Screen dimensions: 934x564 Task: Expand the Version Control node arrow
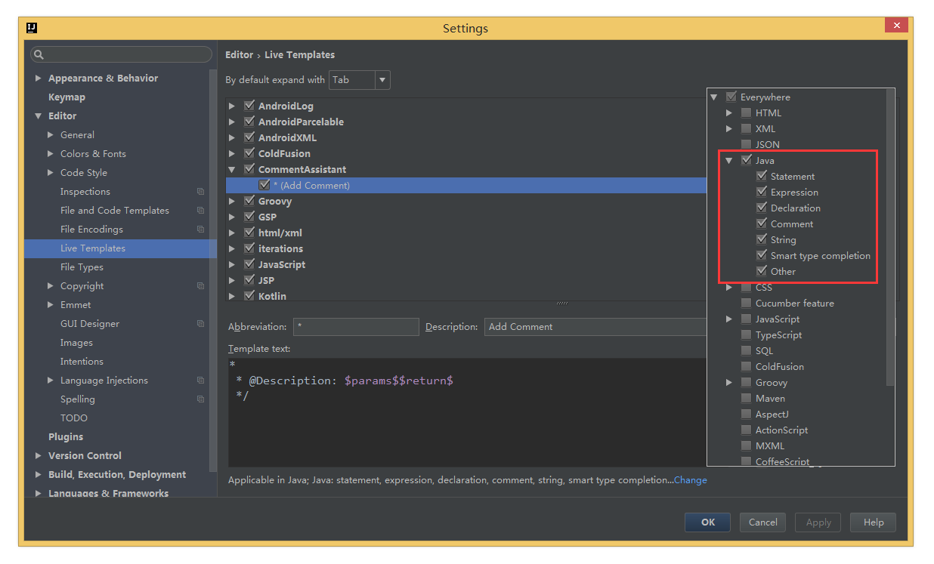[x=39, y=456]
